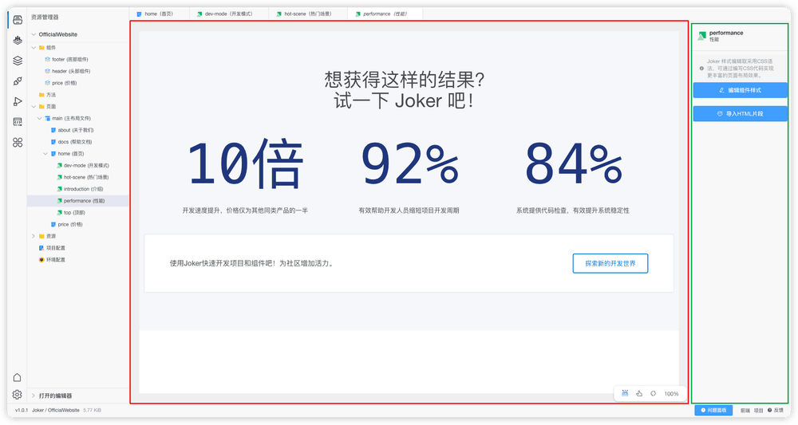Select header (头部组件) in the tree

71,71
